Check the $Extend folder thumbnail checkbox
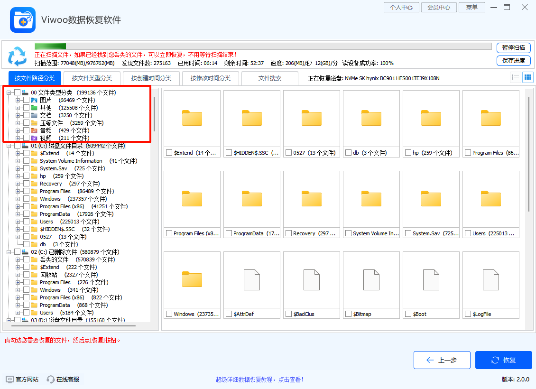This screenshot has height=389, width=536. pos(168,152)
